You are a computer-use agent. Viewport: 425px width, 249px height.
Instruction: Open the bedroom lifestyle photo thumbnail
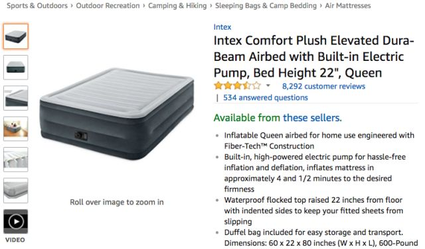tap(16, 128)
